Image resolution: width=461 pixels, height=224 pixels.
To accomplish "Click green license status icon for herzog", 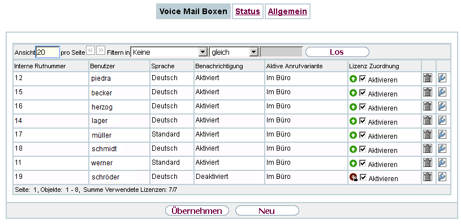I will (353, 107).
